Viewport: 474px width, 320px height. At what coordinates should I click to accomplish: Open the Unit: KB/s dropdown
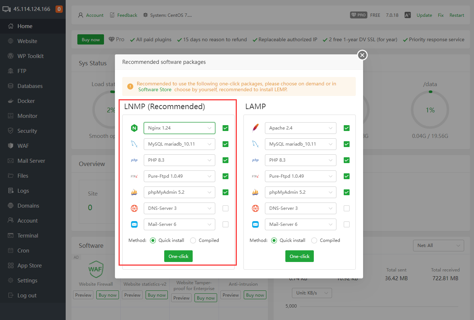(x=312, y=293)
